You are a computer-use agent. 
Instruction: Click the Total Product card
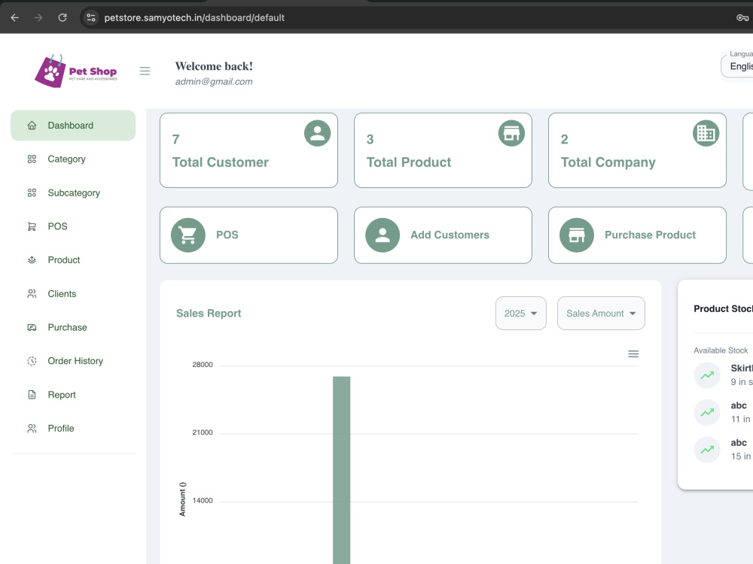pyautogui.click(x=443, y=150)
